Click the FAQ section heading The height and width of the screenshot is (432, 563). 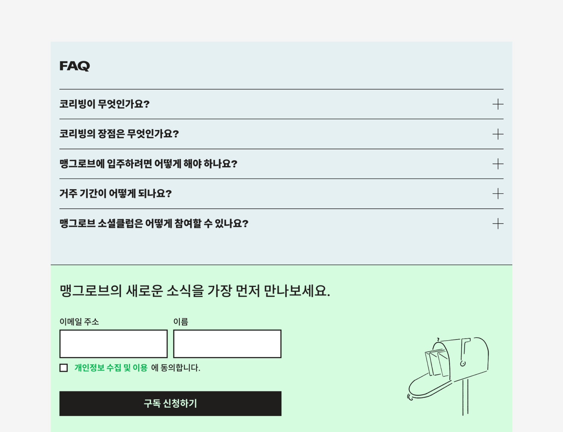(75, 66)
